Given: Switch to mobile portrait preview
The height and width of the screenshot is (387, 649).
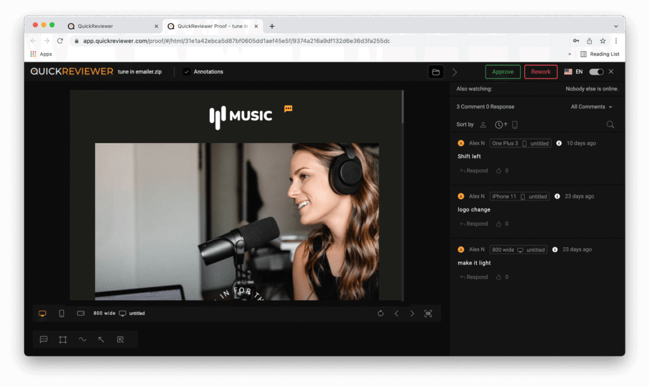Looking at the screenshot, I should 61,314.
